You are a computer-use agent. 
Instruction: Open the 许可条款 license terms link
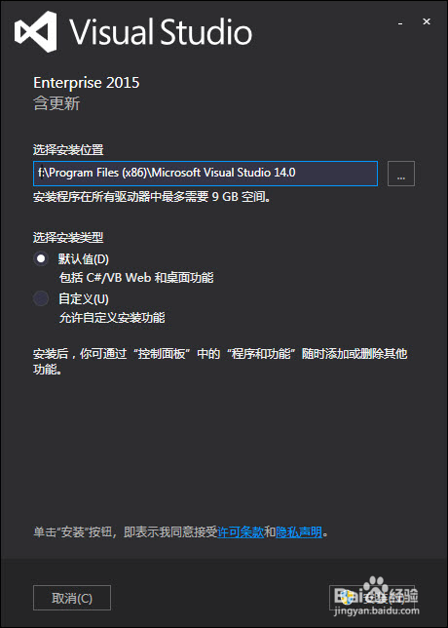click(241, 532)
